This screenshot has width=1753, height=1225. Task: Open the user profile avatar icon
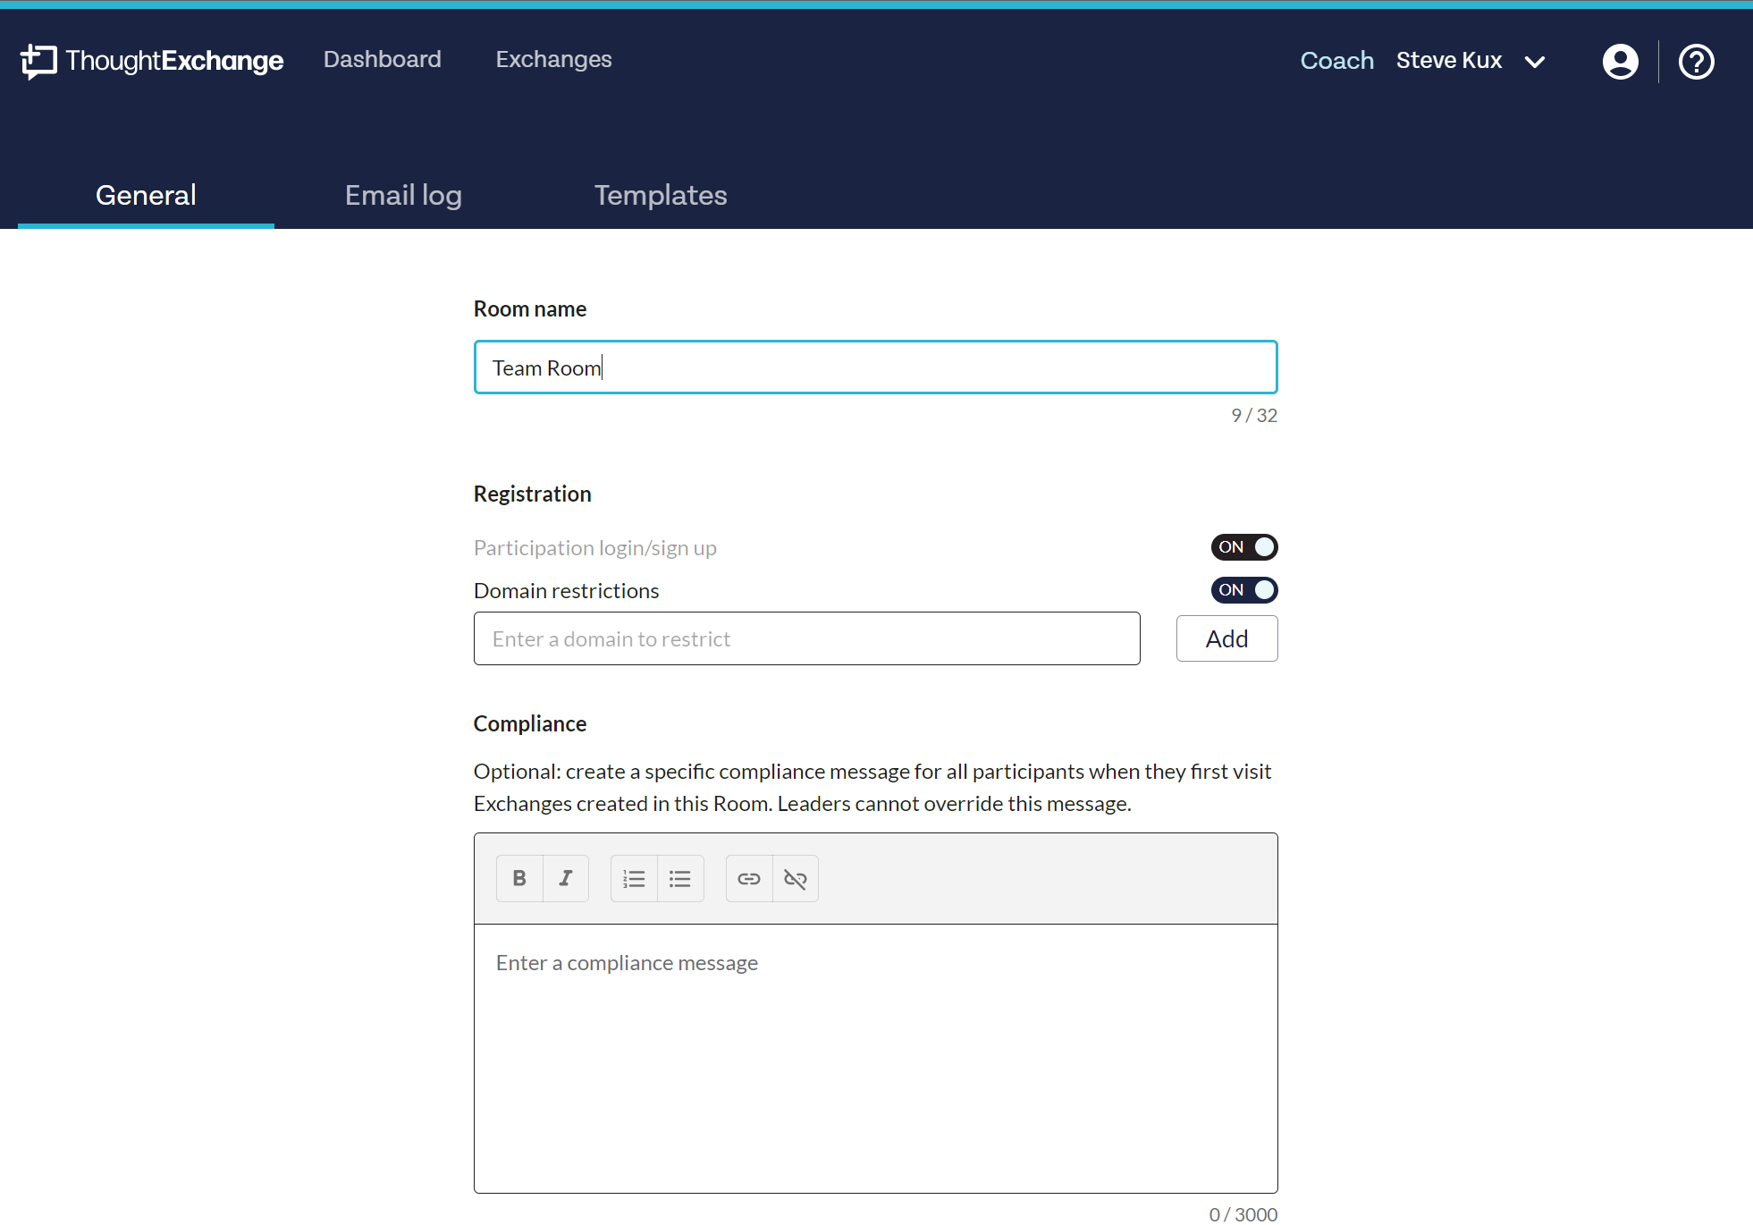1620,62
